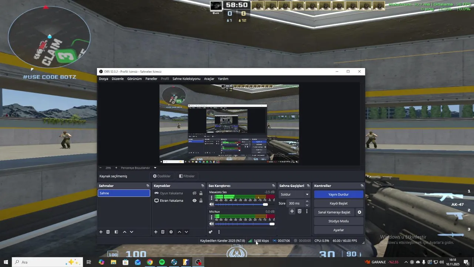The height and width of the screenshot is (267, 474).
Task: Decrease Süre duration with down stepper
Action: click(307, 205)
